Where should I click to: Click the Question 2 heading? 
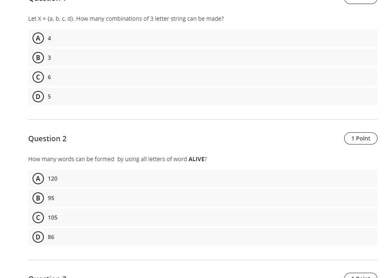(47, 139)
